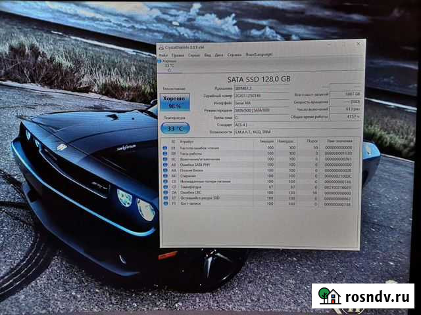
Task: Click the Хорошо 98% health status button
Action: tap(174, 102)
